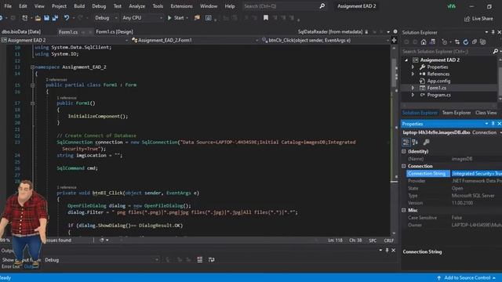Click the toolbar icon next to Find in Files
Screen dimensions: 502x282
[x=208, y=18]
